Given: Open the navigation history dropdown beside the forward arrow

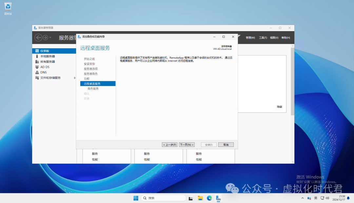Looking at the screenshot, I should [50, 38].
